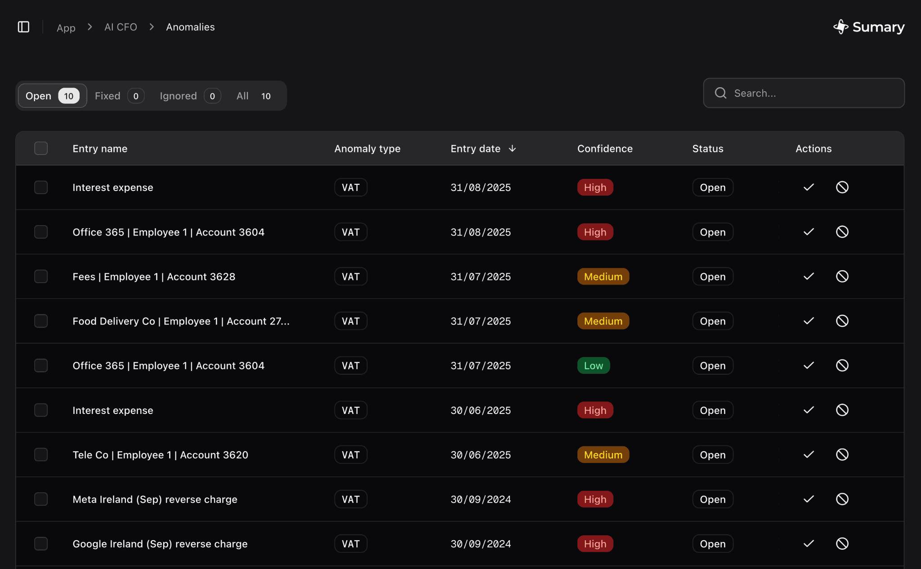Switch to the Ignored tab
This screenshot has height=569, width=921.
pyautogui.click(x=178, y=96)
